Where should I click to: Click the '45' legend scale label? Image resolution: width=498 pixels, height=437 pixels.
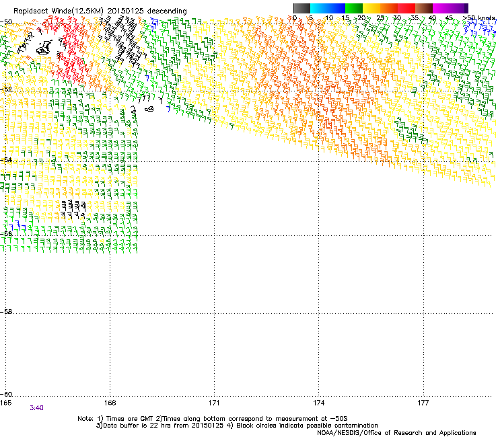point(449,17)
